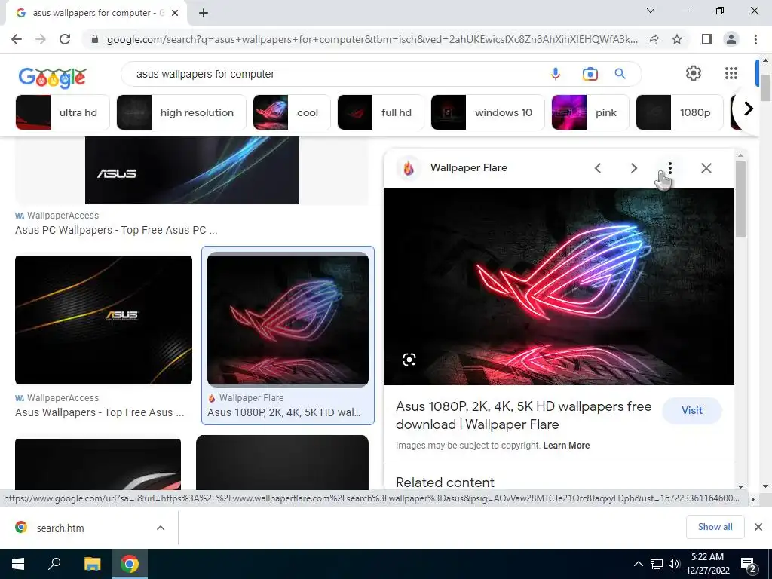Open Learn More about copyright
Viewport: 772px width, 579px height.
pos(566,445)
